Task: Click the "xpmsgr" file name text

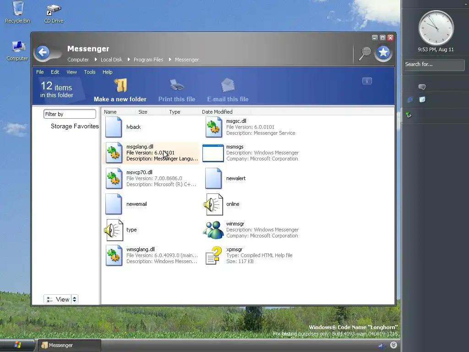Action: click(234, 249)
